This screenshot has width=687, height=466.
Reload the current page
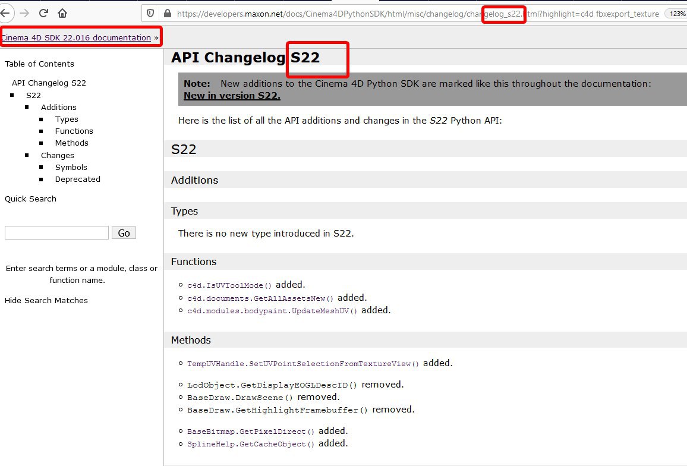point(43,13)
